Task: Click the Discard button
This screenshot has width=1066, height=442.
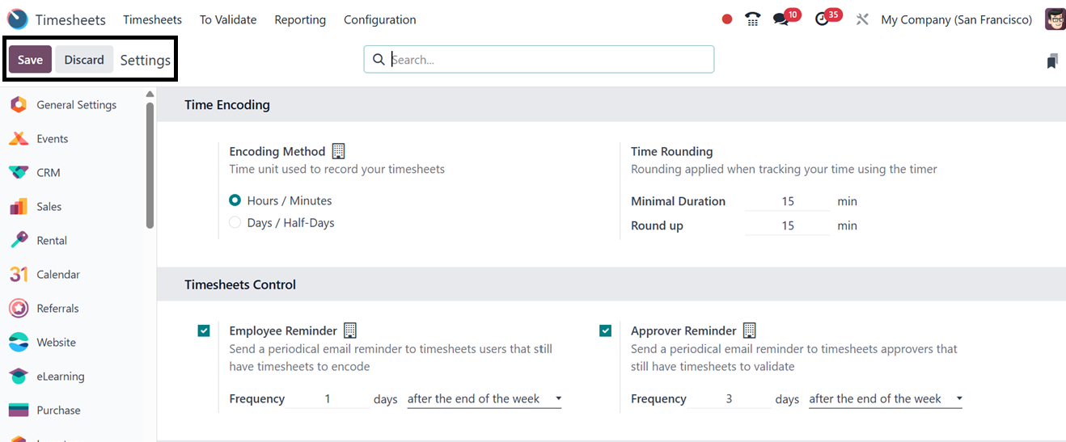Action: click(x=84, y=60)
